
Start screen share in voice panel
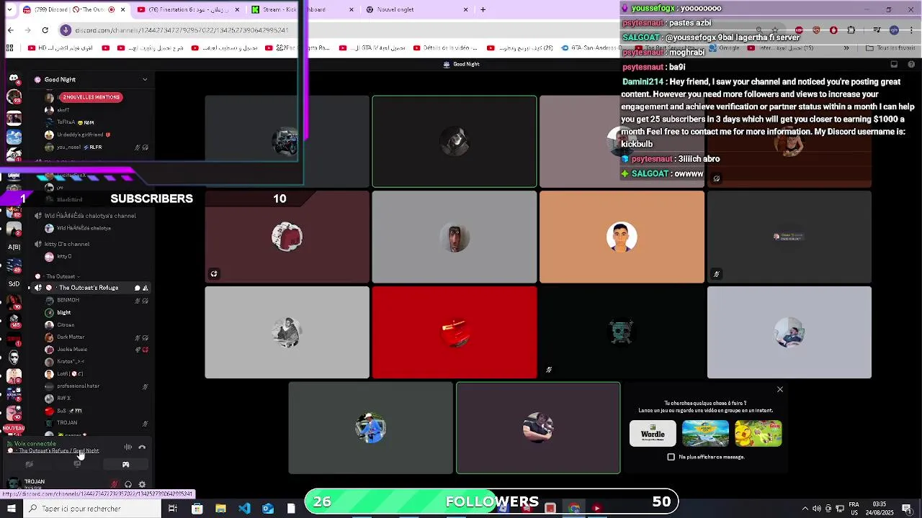77,465
